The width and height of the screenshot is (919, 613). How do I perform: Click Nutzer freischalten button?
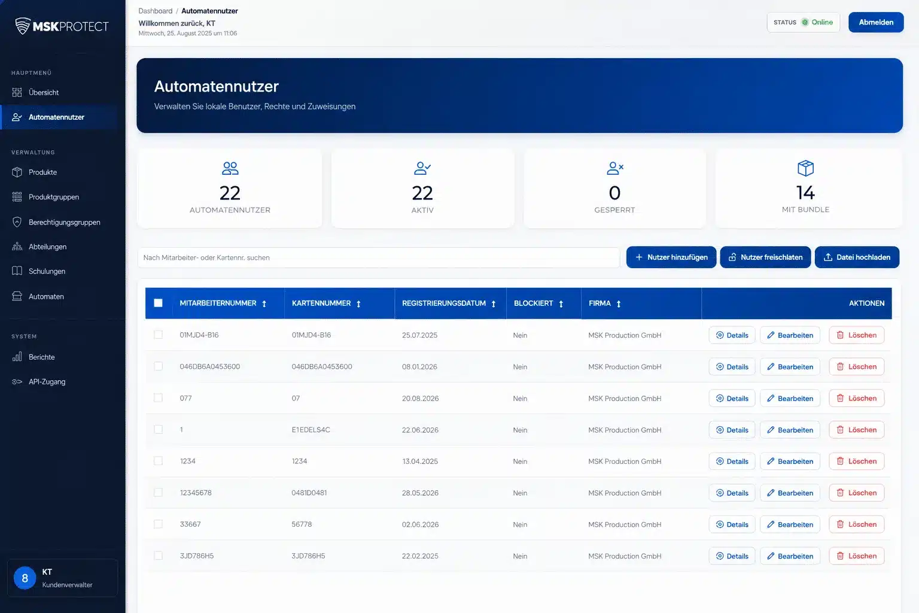click(x=765, y=257)
